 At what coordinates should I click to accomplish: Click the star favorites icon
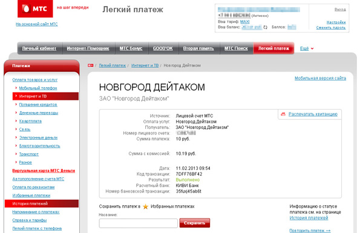(x=145, y=206)
